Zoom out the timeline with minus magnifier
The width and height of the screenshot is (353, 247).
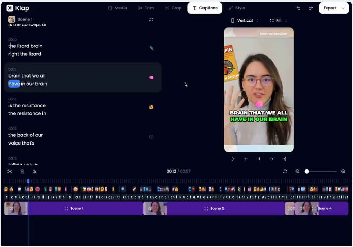[x=298, y=172]
